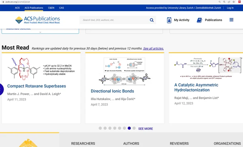Click authors line 'Illia Hutskalov, ... and Ilija Čorić'
243x147 pixels.
point(113,99)
